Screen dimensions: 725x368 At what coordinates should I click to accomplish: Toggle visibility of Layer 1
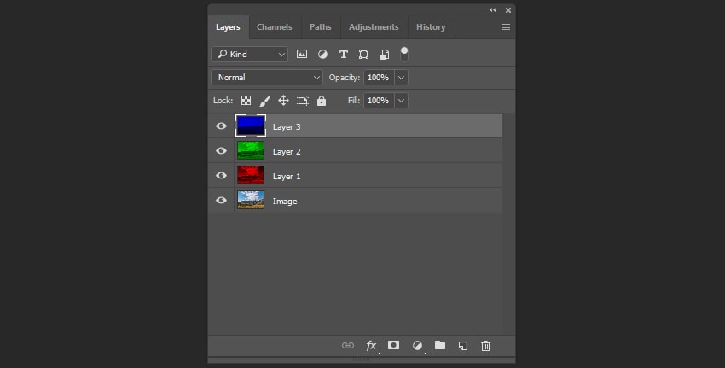pyautogui.click(x=222, y=176)
